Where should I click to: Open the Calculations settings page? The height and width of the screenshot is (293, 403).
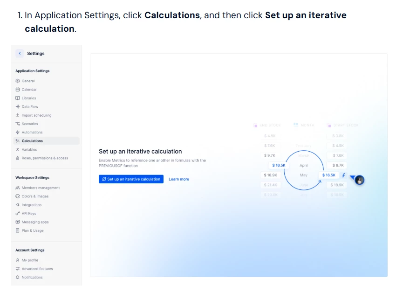[32, 141]
